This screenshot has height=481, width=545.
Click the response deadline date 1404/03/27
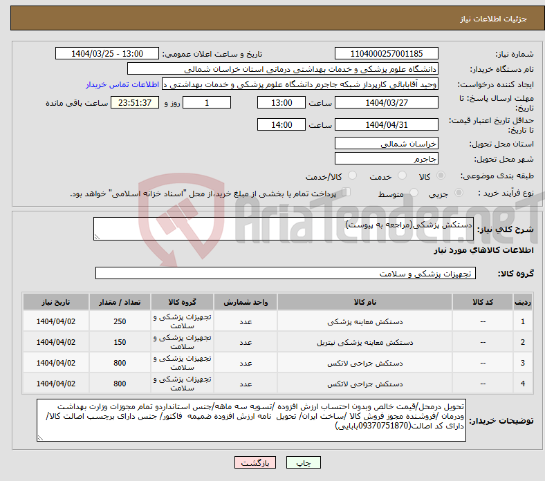pos(386,102)
